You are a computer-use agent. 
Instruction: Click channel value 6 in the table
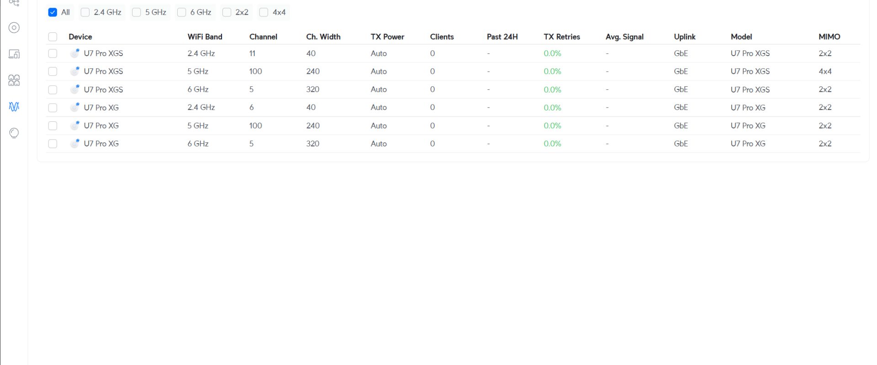point(251,108)
